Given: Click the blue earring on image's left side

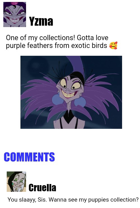Looking at the screenshot, I should tap(57, 99).
